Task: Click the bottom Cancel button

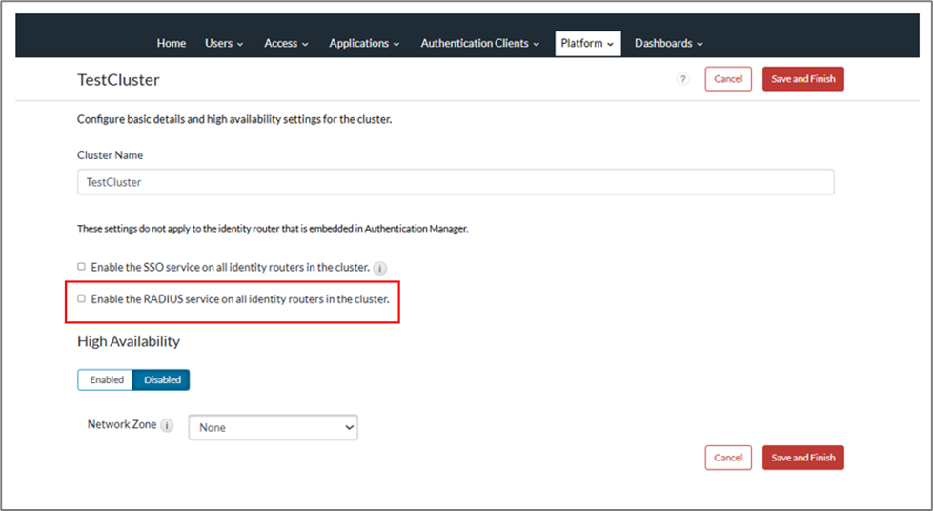Action: 728,458
